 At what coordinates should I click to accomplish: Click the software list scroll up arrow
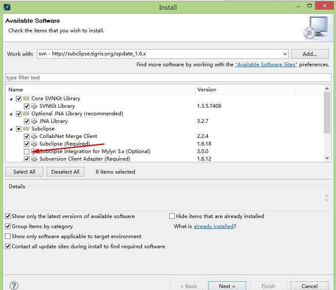(x=327, y=89)
